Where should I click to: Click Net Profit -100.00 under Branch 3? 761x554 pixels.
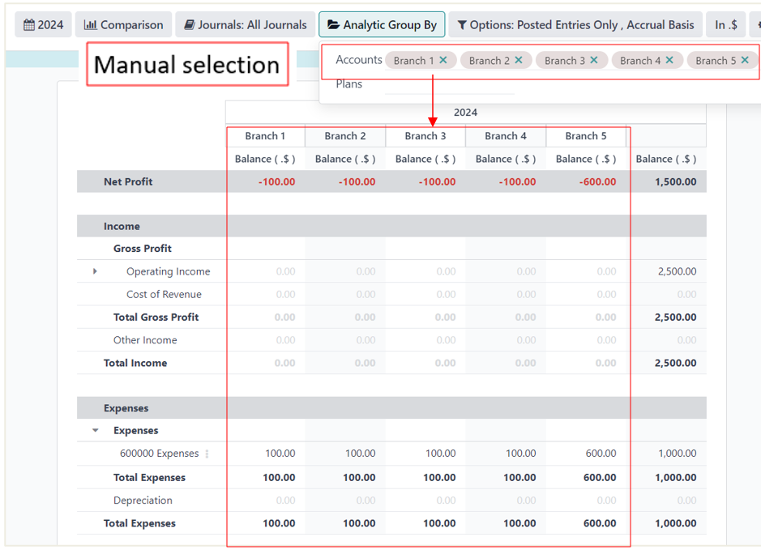(x=438, y=182)
